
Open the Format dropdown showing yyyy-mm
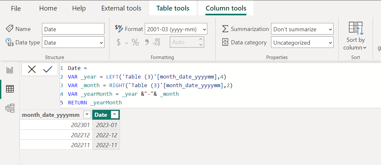pyautogui.click(x=176, y=29)
